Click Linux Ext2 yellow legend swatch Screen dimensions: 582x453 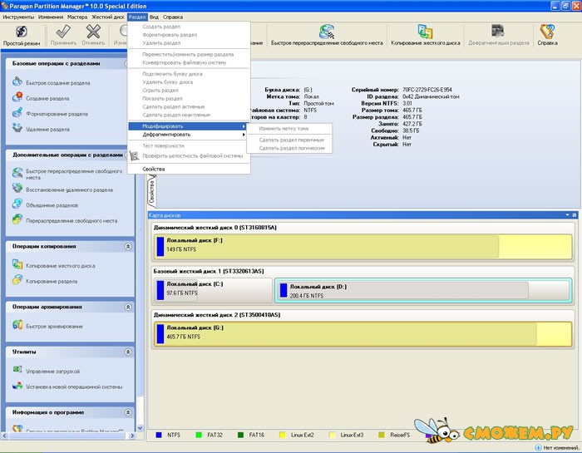(282, 435)
